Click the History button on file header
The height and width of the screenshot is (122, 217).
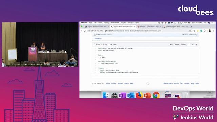pos(183,45)
